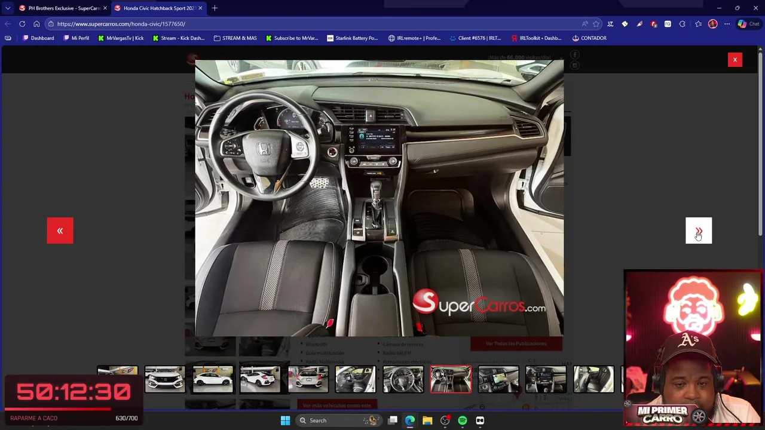The image size is (765, 430).
Task: Open the Client #6576 | IRLT bookmark
Action: pyautogui.click(x=476, y=38)
